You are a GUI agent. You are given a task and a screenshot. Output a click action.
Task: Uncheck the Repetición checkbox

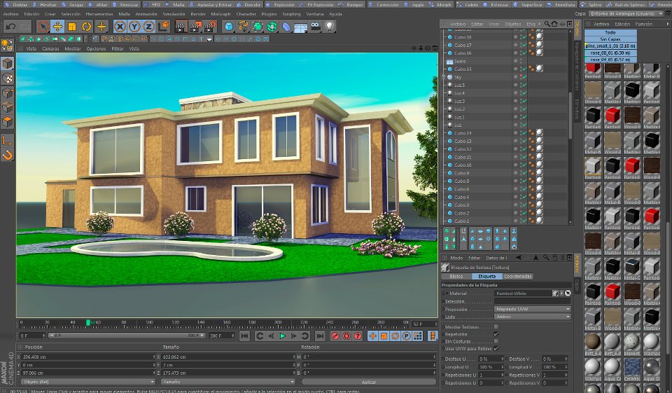coord(496,334)
